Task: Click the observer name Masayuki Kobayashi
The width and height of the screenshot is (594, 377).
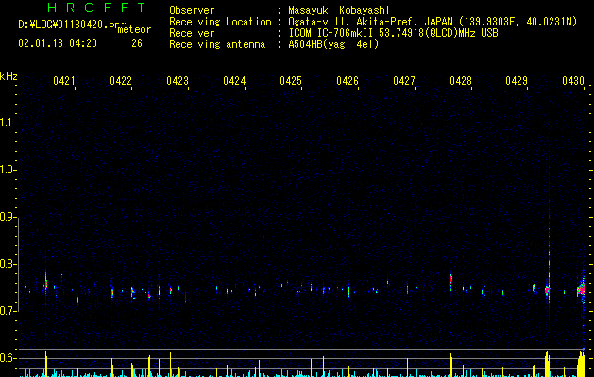Action: pos(339,10)
